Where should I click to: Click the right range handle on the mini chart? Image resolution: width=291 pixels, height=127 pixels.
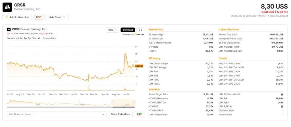(x=135, y=103)
